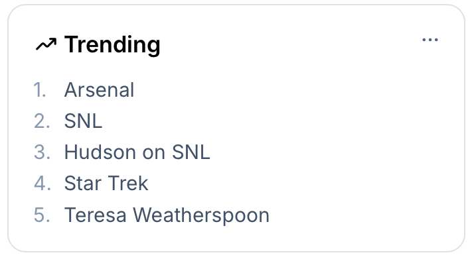Open the Hudson on SNL trend
This screenshot has height=269, width=474.
pos(137,152)
